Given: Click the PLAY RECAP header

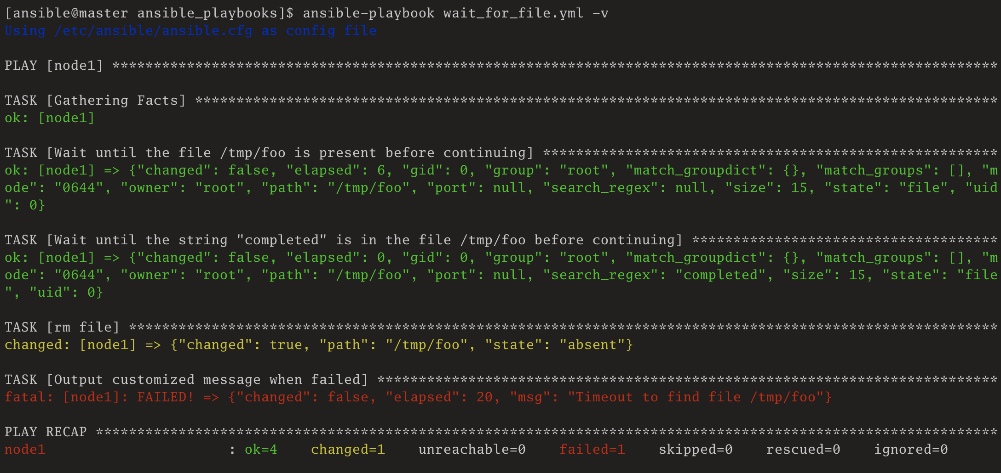Looking at the screenshot, I should tap(46, 432).
